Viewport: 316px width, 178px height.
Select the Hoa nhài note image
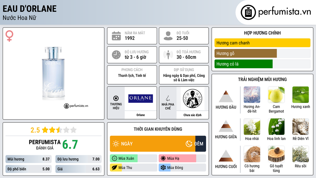click(x=252, y=126)
